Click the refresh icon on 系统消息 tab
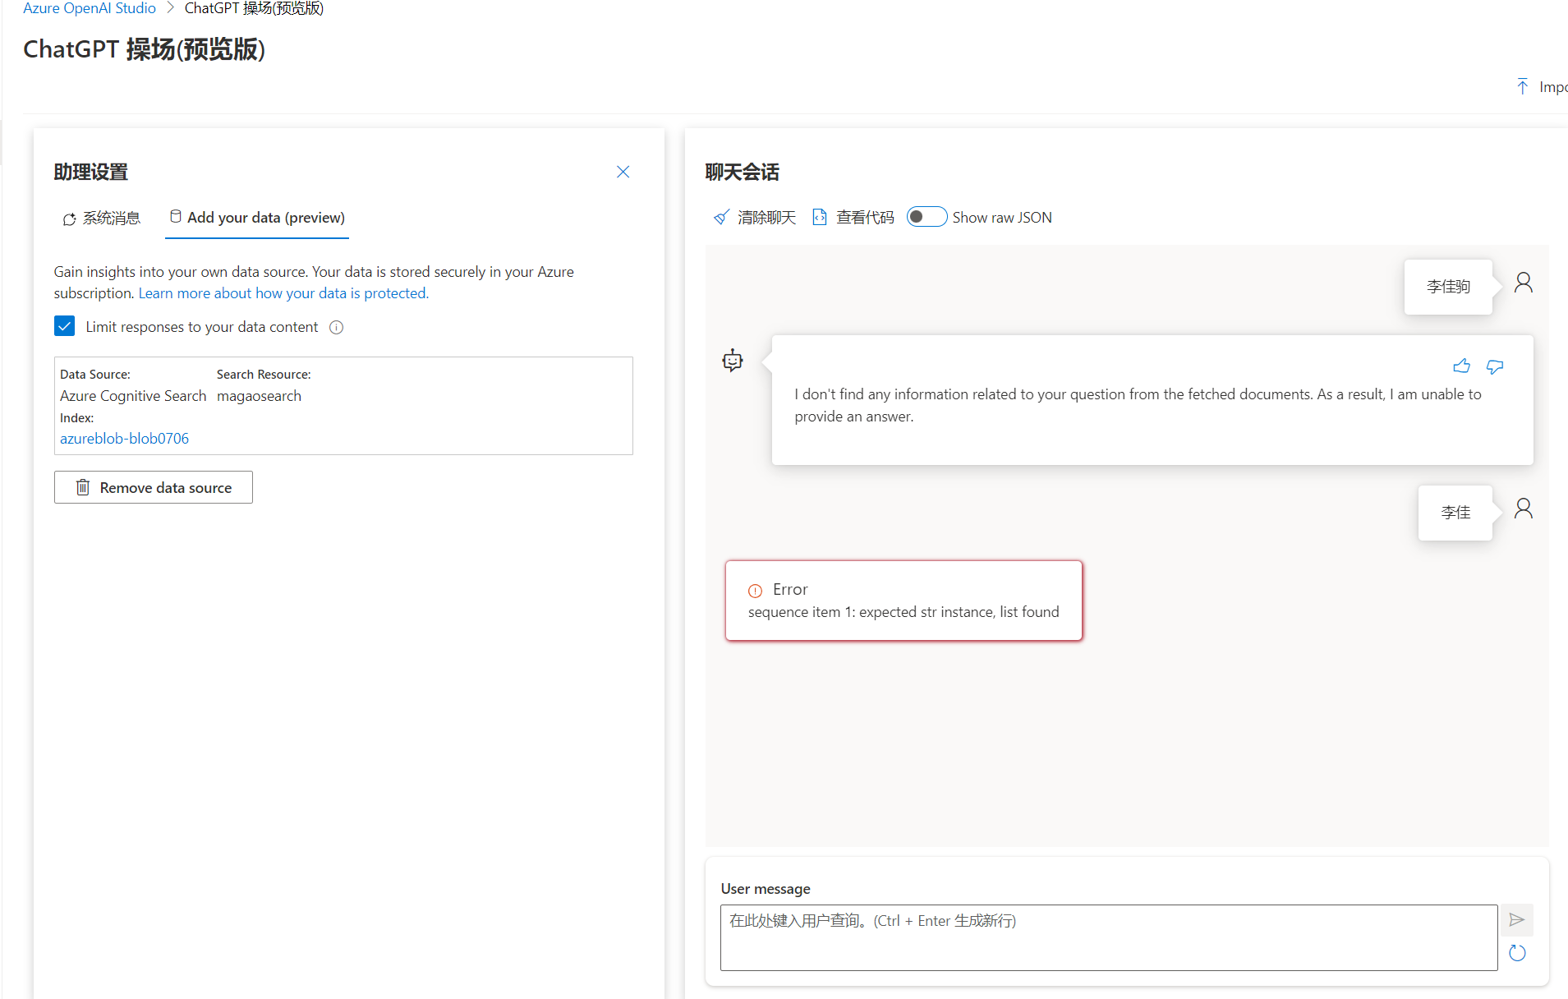1568x999 pixels. 69,219
